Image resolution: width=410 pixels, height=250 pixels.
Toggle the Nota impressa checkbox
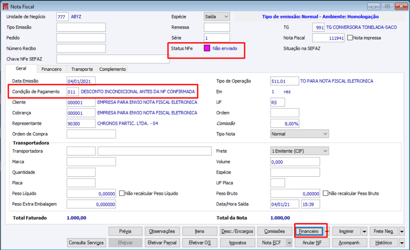(350, 38)
